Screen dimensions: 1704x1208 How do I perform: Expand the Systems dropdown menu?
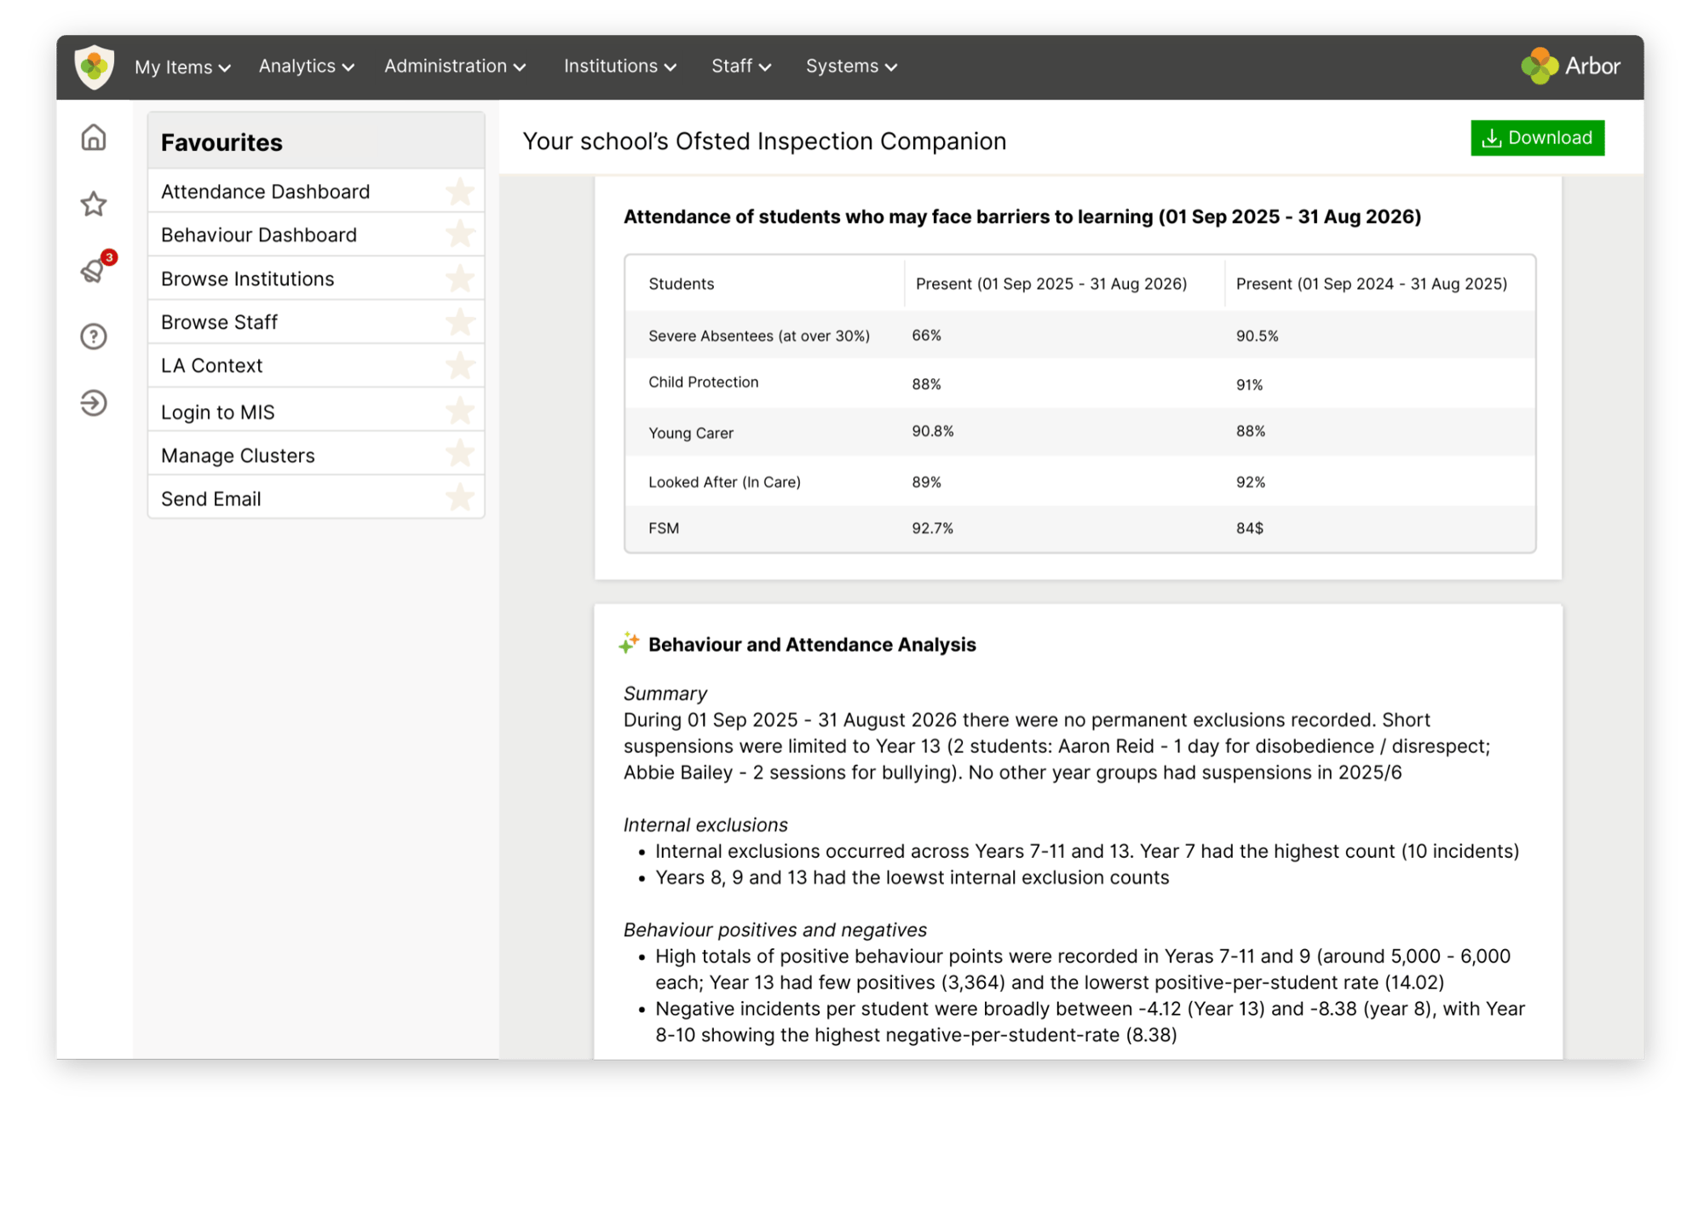coord(851,66)
